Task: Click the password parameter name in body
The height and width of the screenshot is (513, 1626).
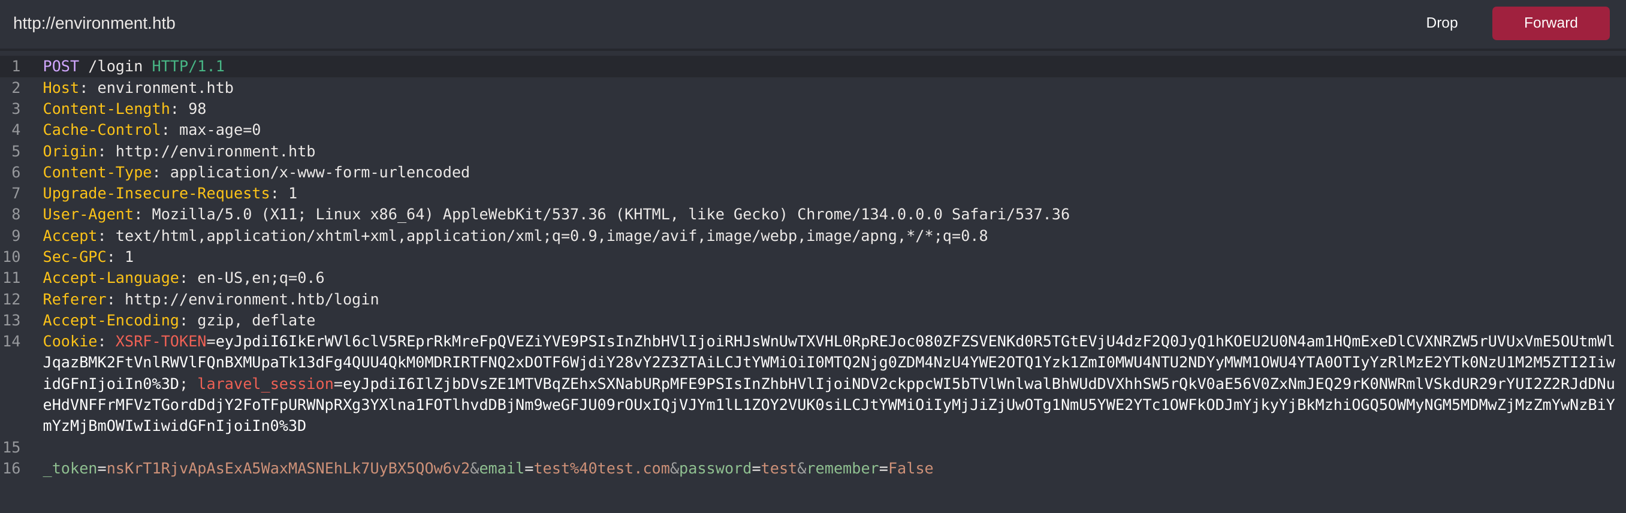Action: pos(715,468)
